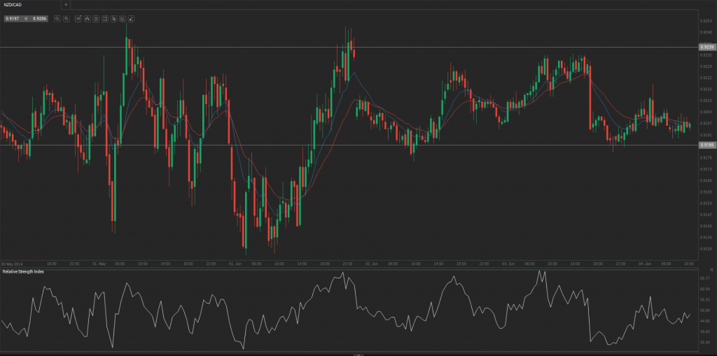The width and height of the screenshot is (717, 356).
Task: Switch to the NZD/CAD chart tab
Action: tap(15, 4)
